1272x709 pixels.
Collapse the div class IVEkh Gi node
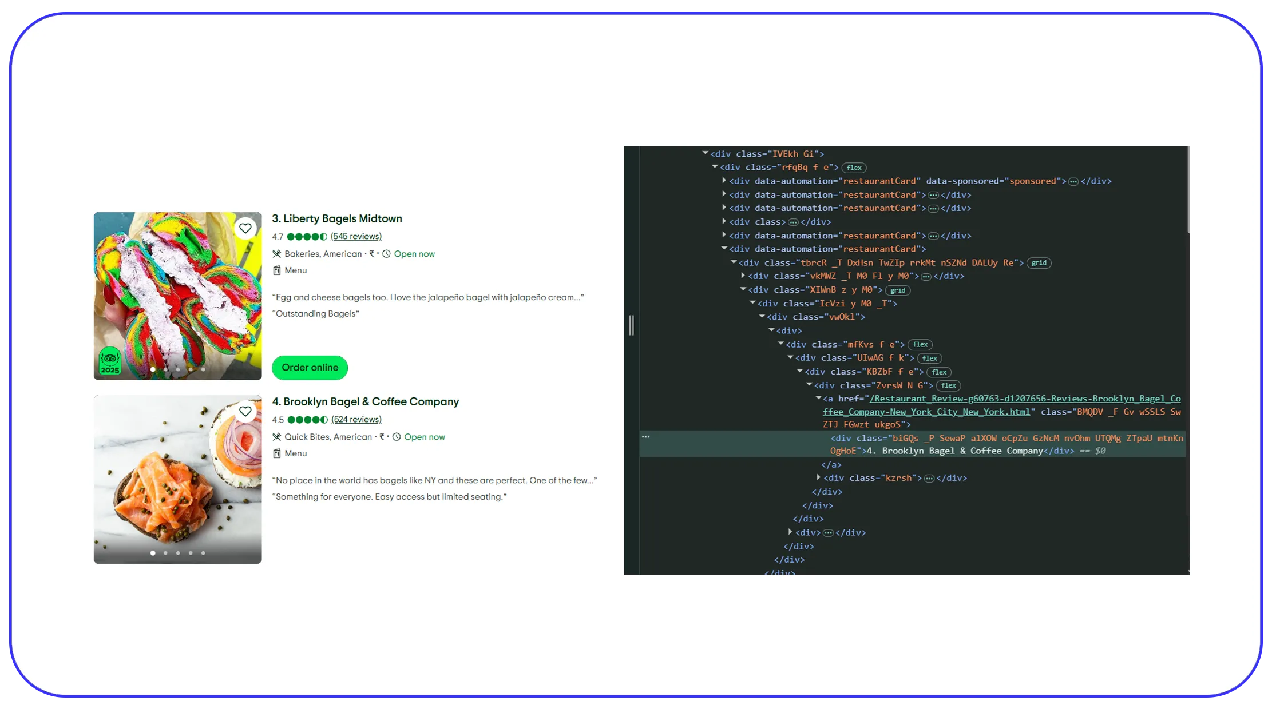tap(706, 153)
